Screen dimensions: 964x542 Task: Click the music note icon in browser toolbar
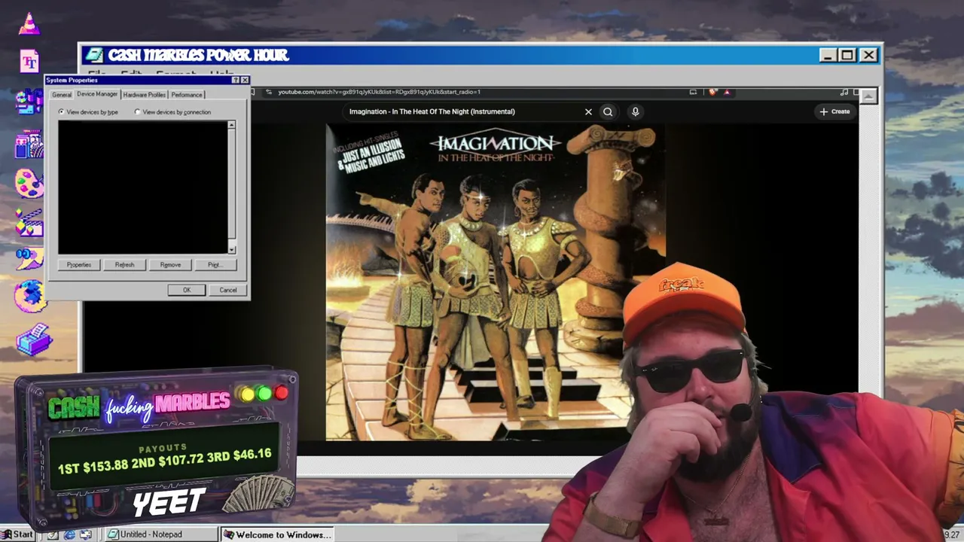point(843,92)
